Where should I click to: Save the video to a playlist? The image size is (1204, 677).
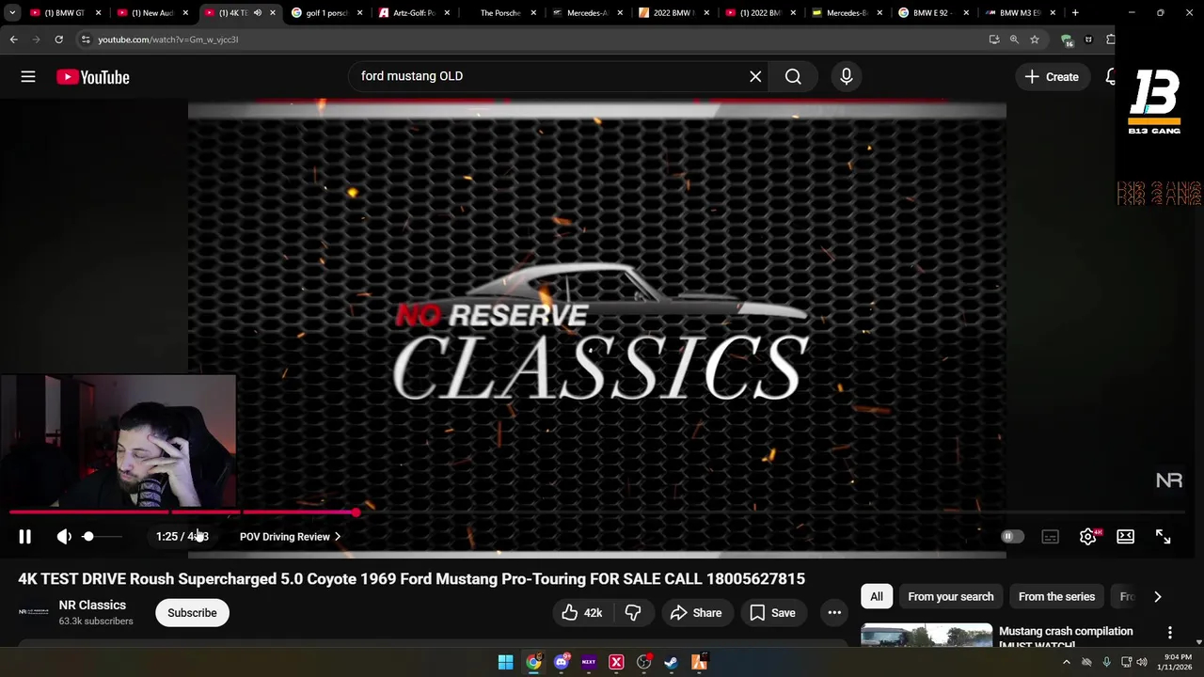772,613
